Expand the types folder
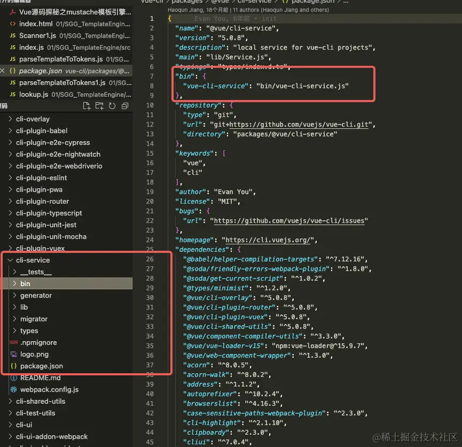Image resolution: width=462 pixels, height=447 pixels. coord(66,331)
